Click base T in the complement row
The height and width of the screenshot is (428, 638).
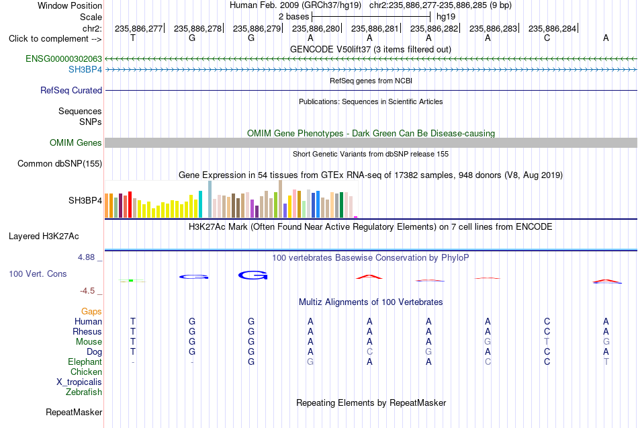(x=133, y=38)
